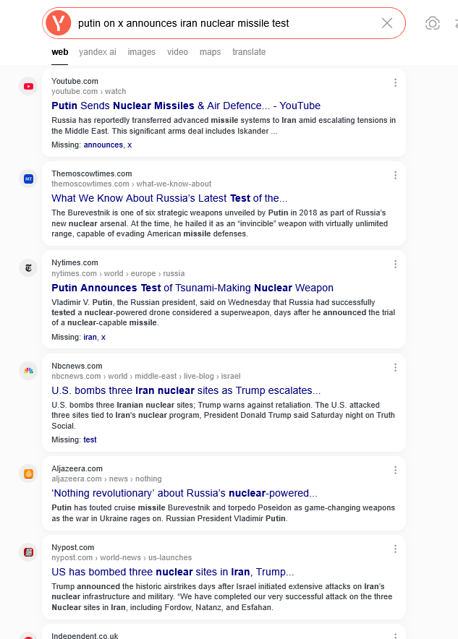Viewport: 458px width, 639px height.
Task: Click inside the search query field
Action: tap(217, 23)
